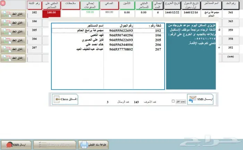Click contract number 363 cell
The image size is (243, 150).
(x=231, y=23)
